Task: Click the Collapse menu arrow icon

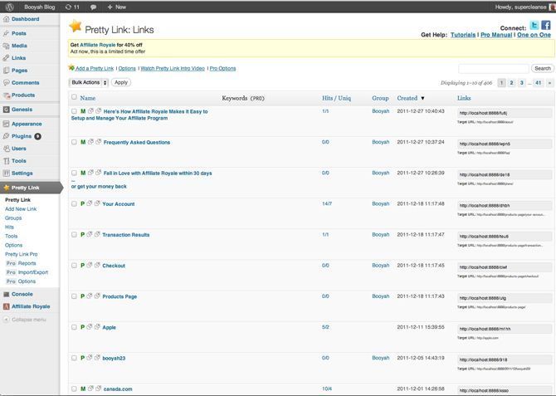Action: (6, 320)
